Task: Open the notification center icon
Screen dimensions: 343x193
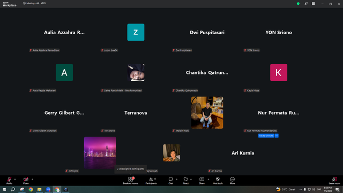Action: click(337, 189)
